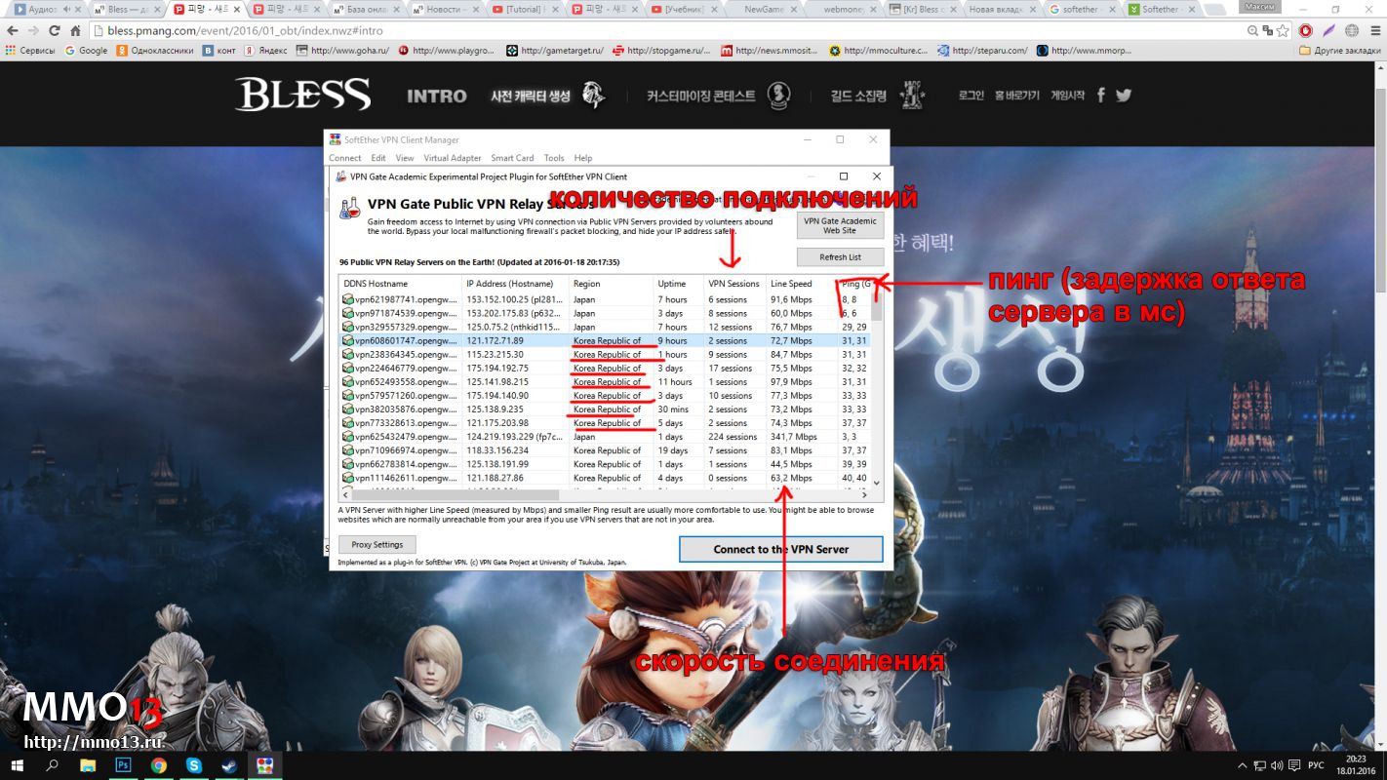The image size is (1387, 780).
Task: Click the Twitter icon on Bless site
Action: 1124,95
